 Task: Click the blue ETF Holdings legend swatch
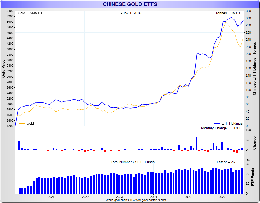[217, 123]
